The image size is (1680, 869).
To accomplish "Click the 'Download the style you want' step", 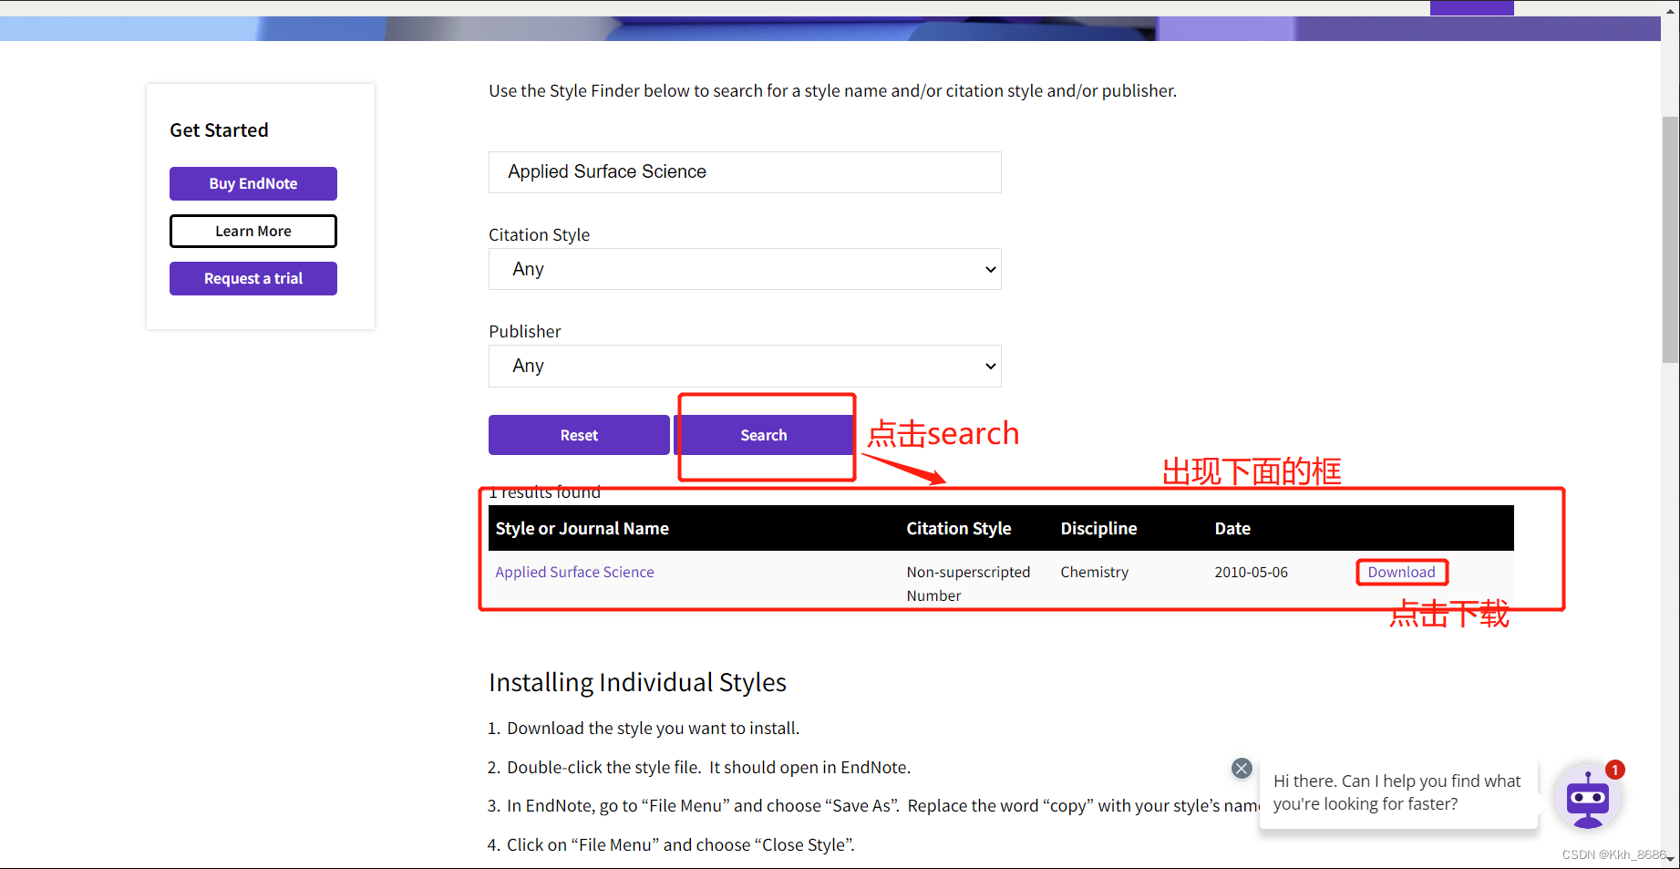I will coord(653,728).
